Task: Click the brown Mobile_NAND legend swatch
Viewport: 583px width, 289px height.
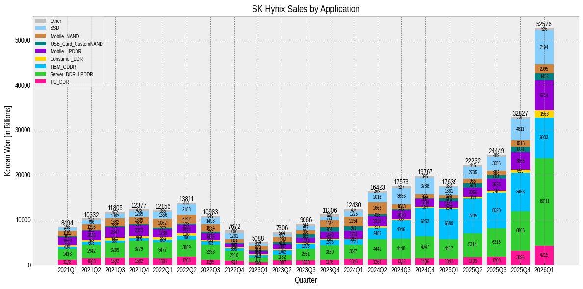Action: coord(40,36)
